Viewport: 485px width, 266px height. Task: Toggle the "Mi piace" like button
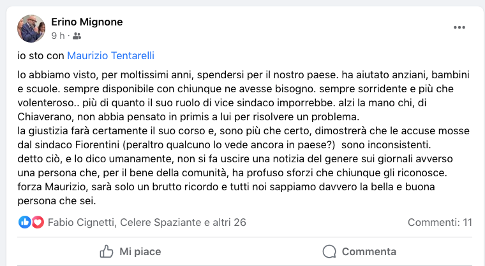130,251
